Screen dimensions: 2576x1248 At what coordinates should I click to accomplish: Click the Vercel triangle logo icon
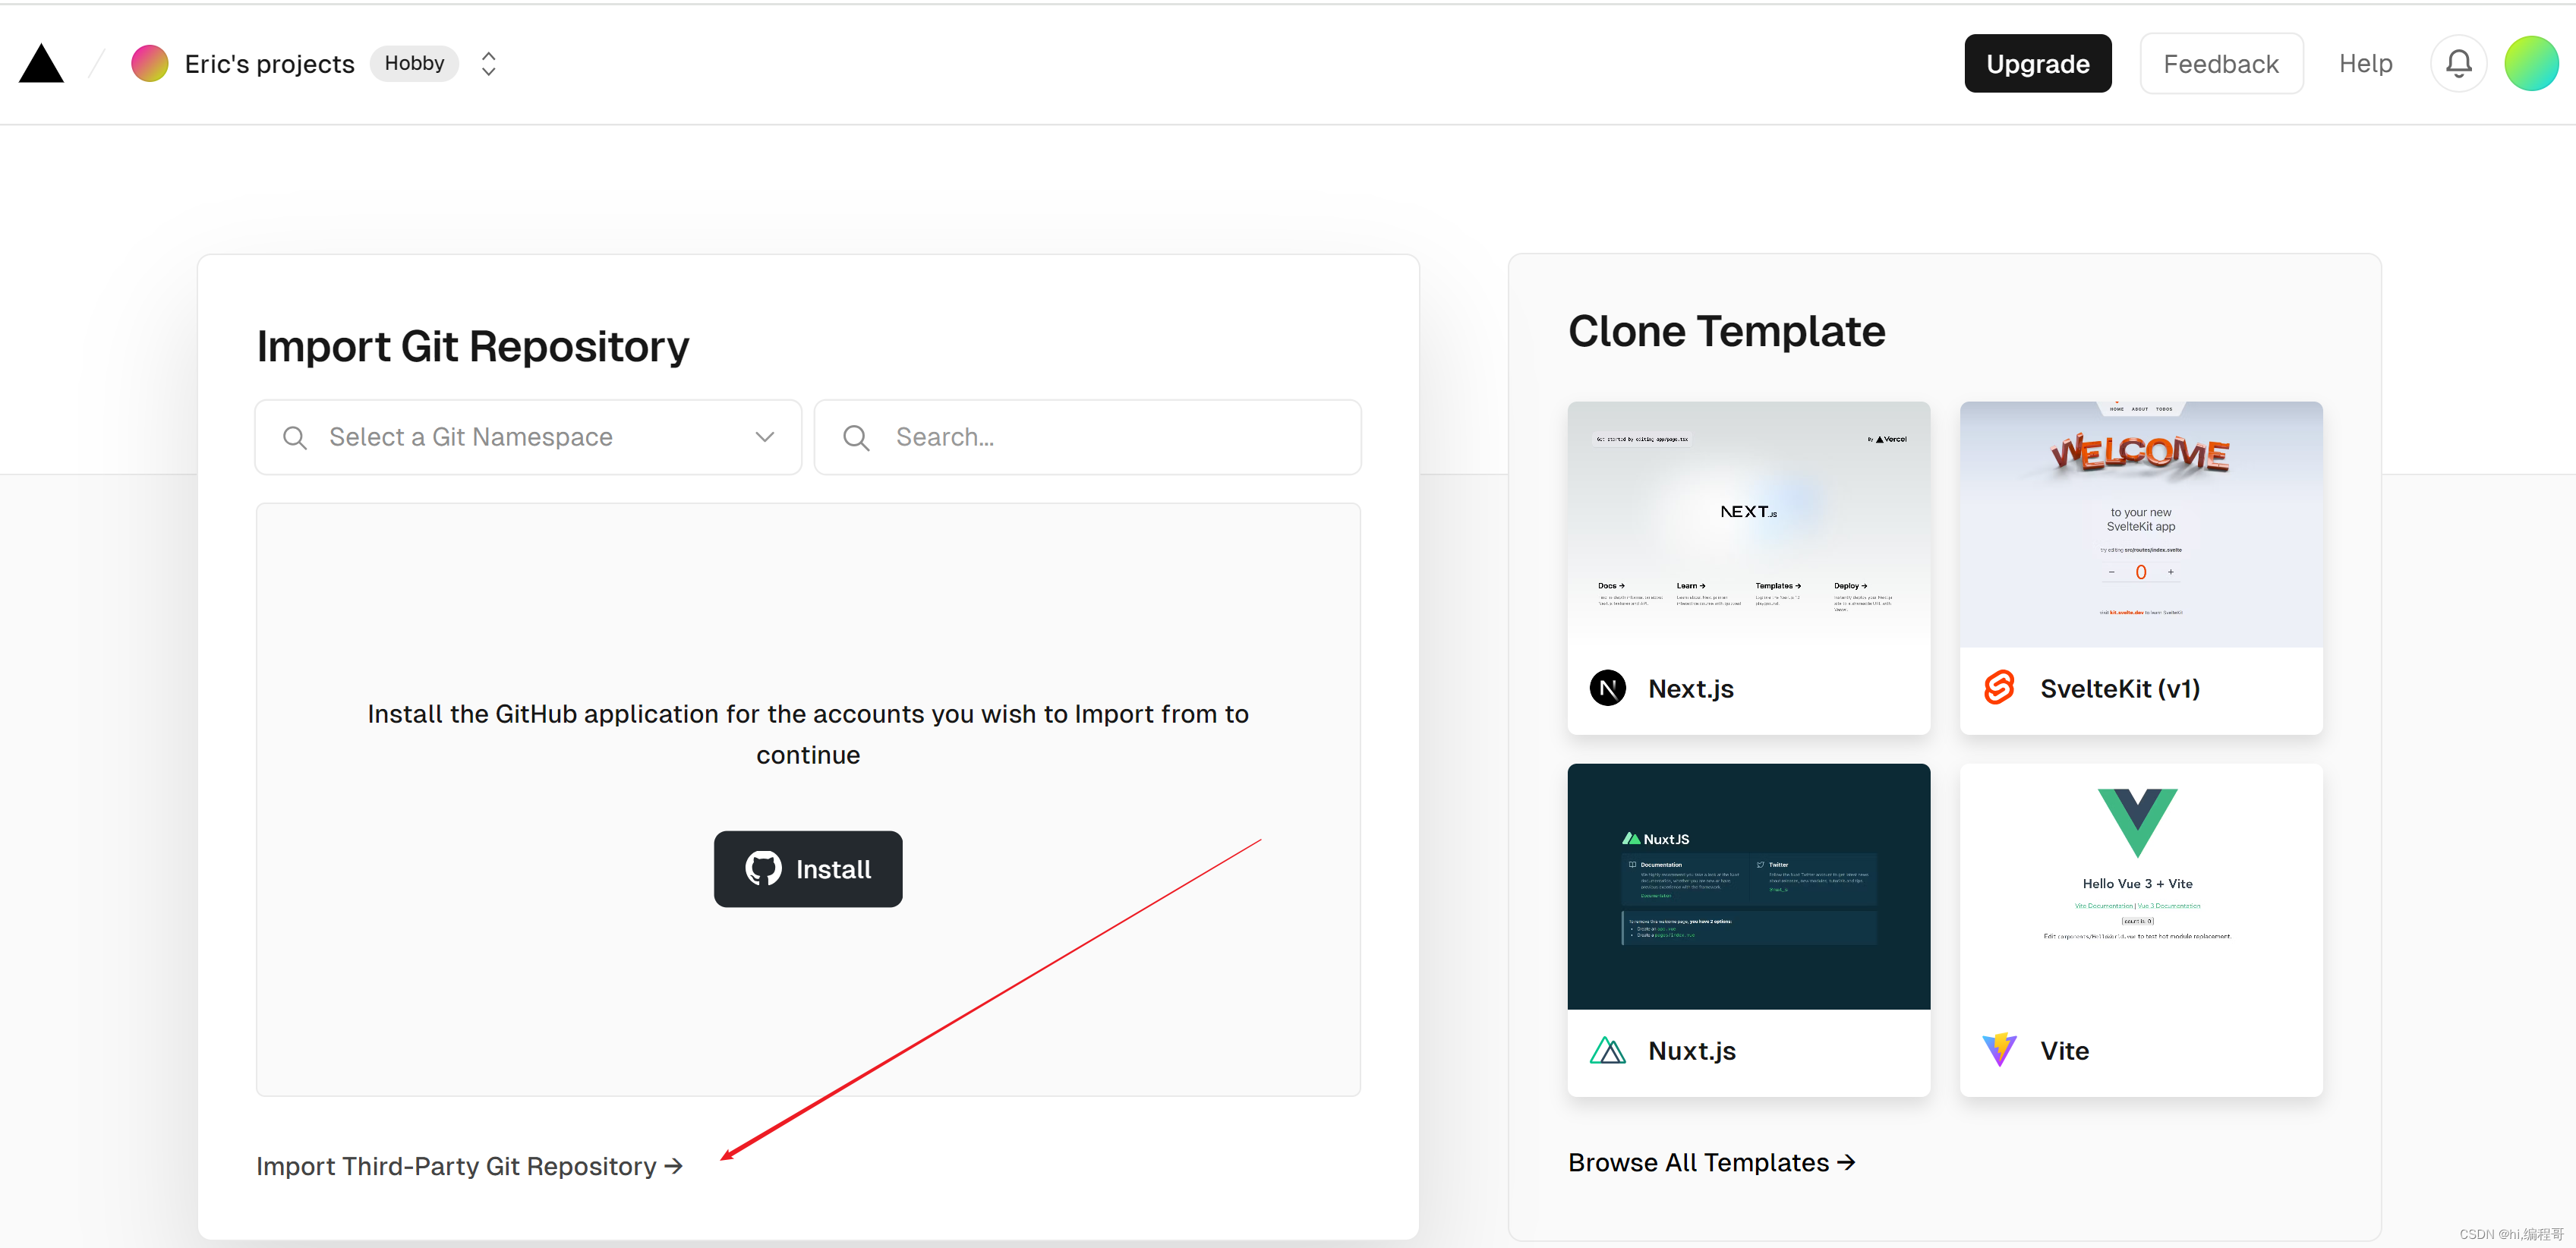(x=41, y=62)
